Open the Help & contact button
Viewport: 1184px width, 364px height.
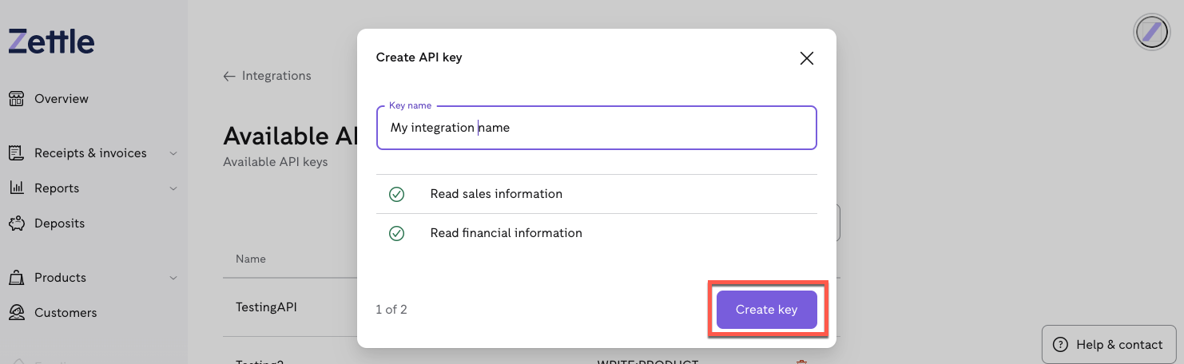(1109, 345)
